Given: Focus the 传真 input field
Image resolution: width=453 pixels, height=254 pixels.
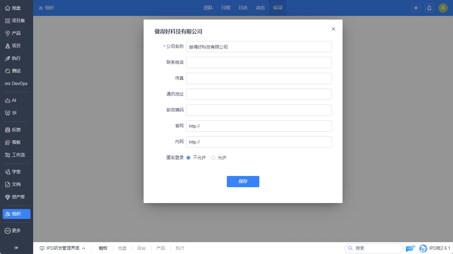Looking at the screenshot, I should tap(259, 78).
